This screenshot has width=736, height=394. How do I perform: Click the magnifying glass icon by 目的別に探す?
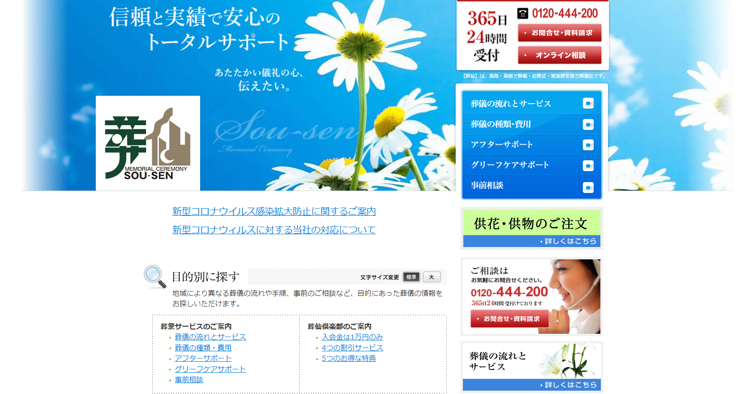(155, 276)
